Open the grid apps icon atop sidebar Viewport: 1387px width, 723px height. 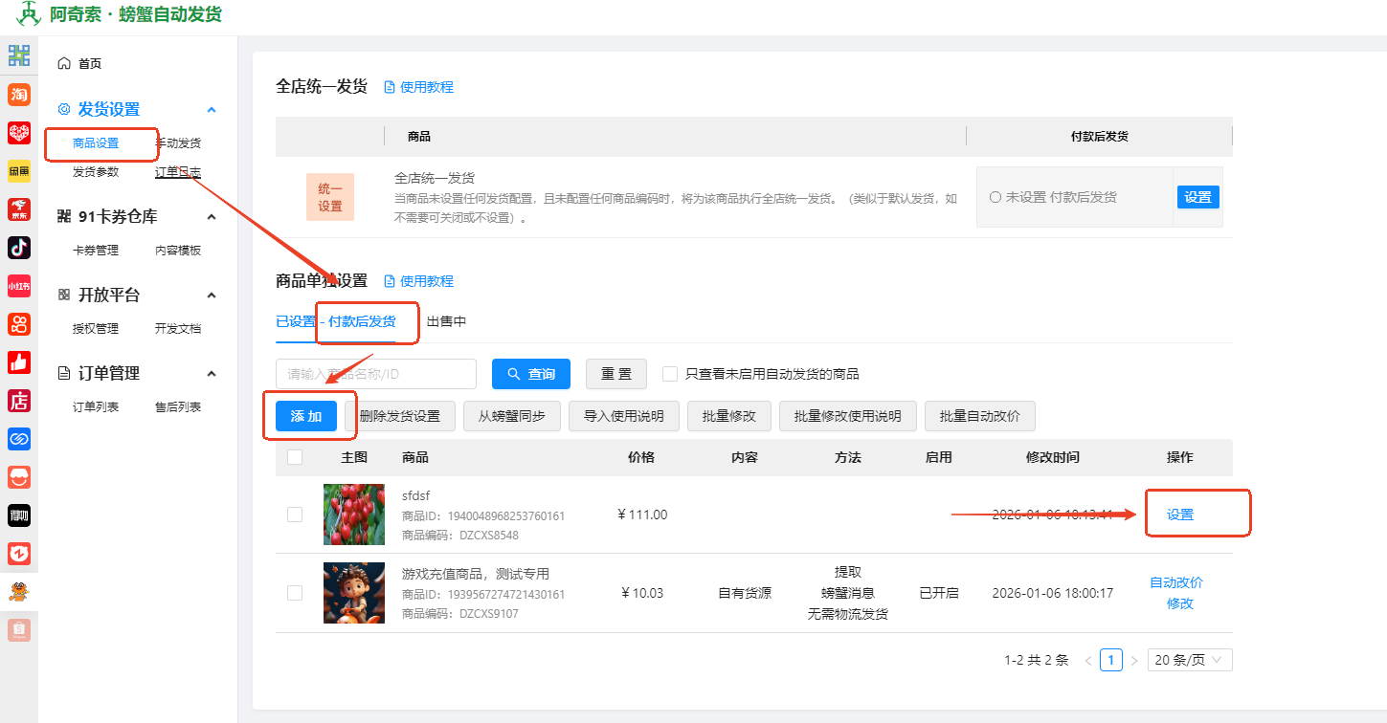(x=19, y=55)
